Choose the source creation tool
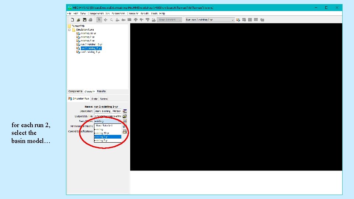 (147, 20)
